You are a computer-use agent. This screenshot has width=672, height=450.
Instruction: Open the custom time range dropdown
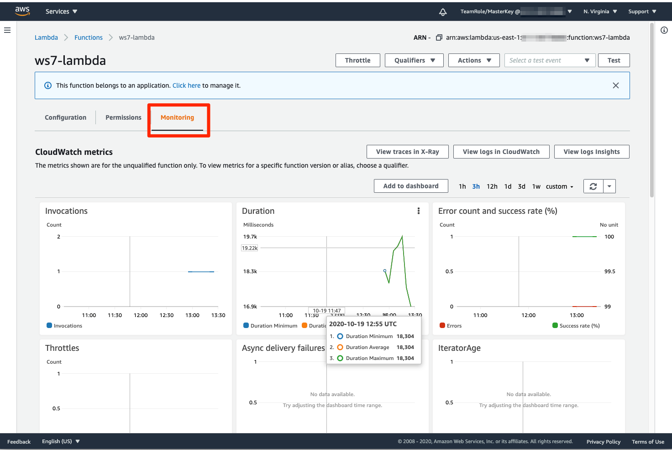coord(560,186)
